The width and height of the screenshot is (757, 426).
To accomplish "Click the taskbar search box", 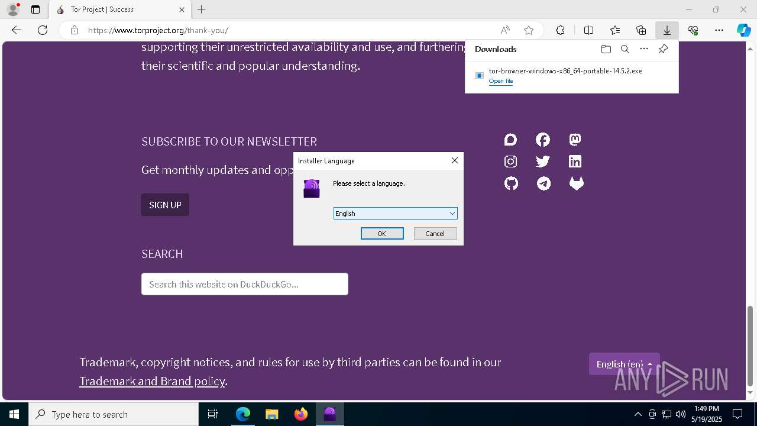I will click(114, 414).
